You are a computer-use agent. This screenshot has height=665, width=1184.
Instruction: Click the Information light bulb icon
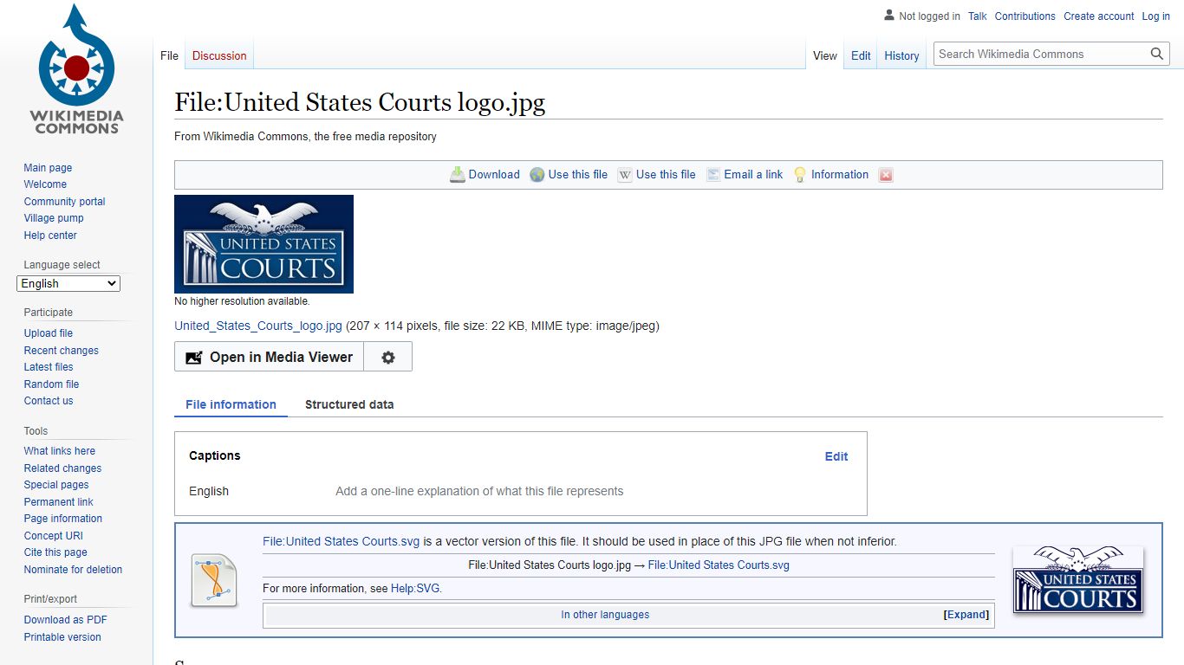pos(800,175)
